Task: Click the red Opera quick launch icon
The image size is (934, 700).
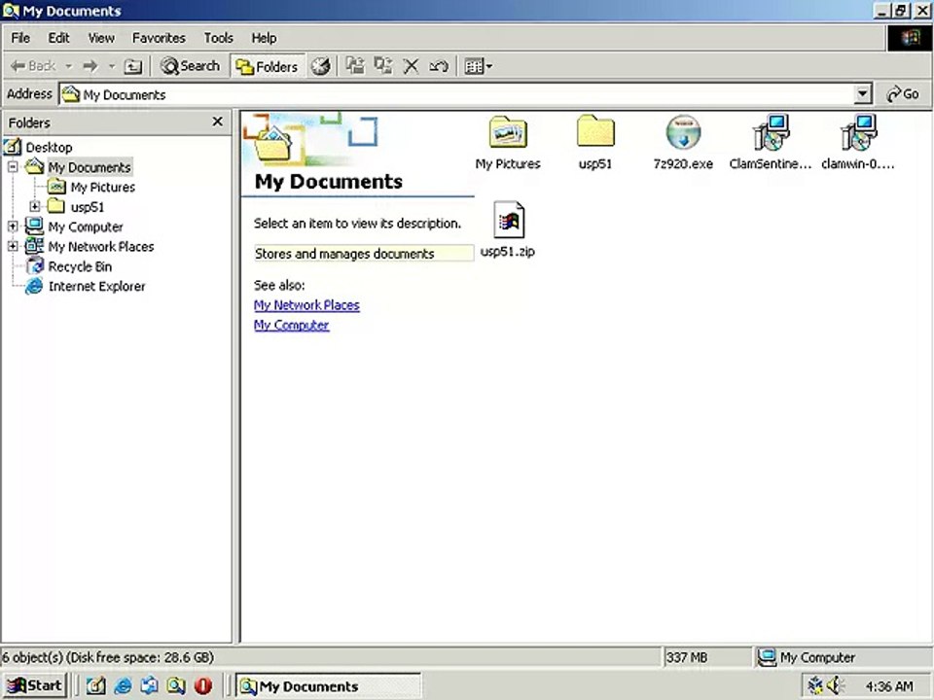Action: (x=203, y=685)
